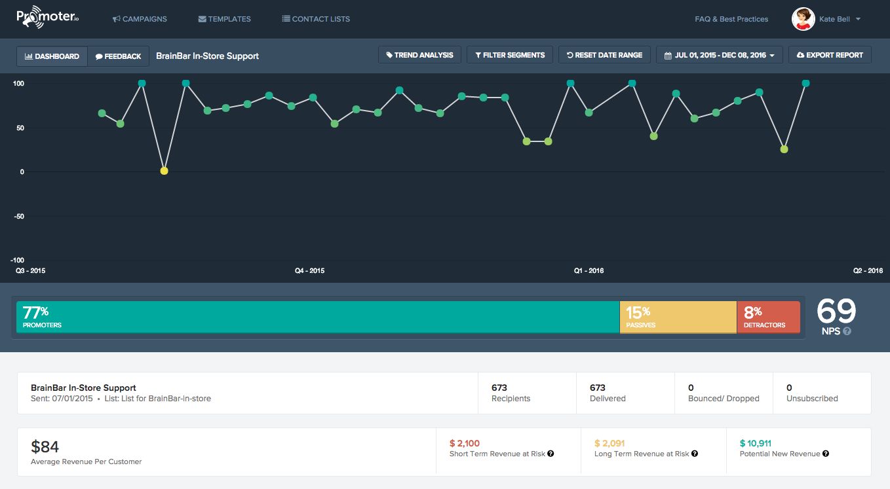Viewport: 890px width, 489px height.
Task: Expand the Kate Bell account dropdown arrow
Action: pyautogui.click(x=858, y=19)
